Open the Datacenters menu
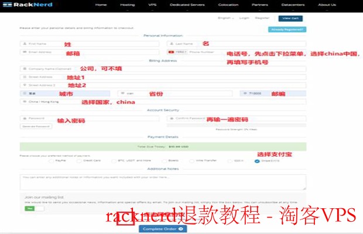 (x=293, y=5)
